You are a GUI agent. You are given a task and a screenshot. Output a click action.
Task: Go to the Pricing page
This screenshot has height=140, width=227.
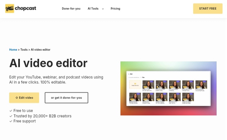tap(115, 9)
